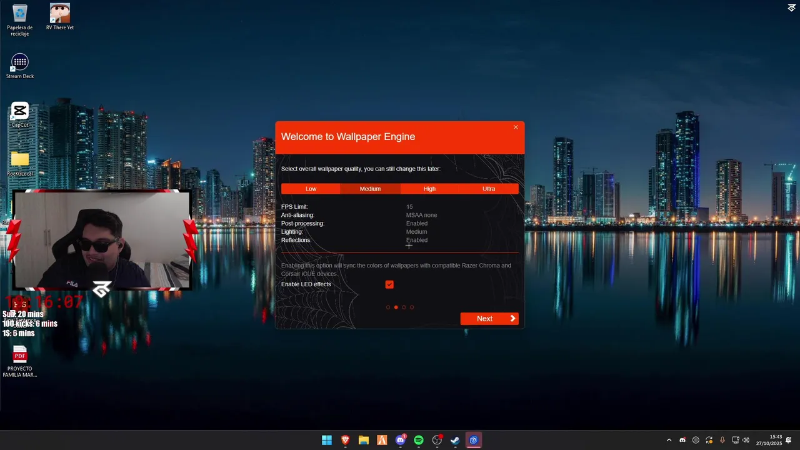The image size is (800, 450).
Task: Select the RockGLocal folder icon
Action: [20, 164]
